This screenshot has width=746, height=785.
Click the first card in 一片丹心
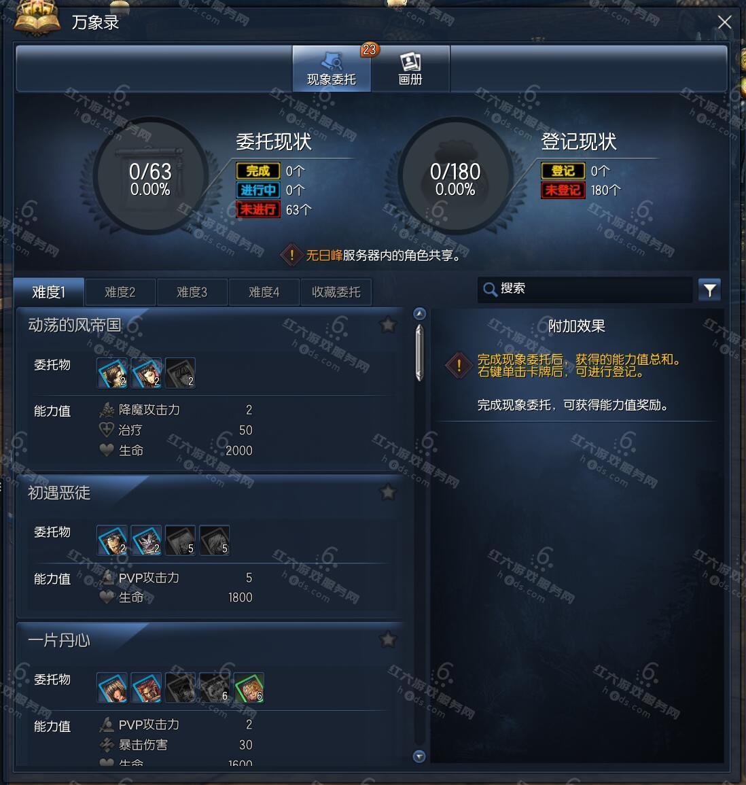click(112, 688)
